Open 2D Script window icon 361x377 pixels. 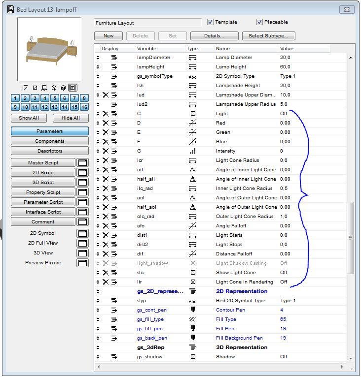82,173
